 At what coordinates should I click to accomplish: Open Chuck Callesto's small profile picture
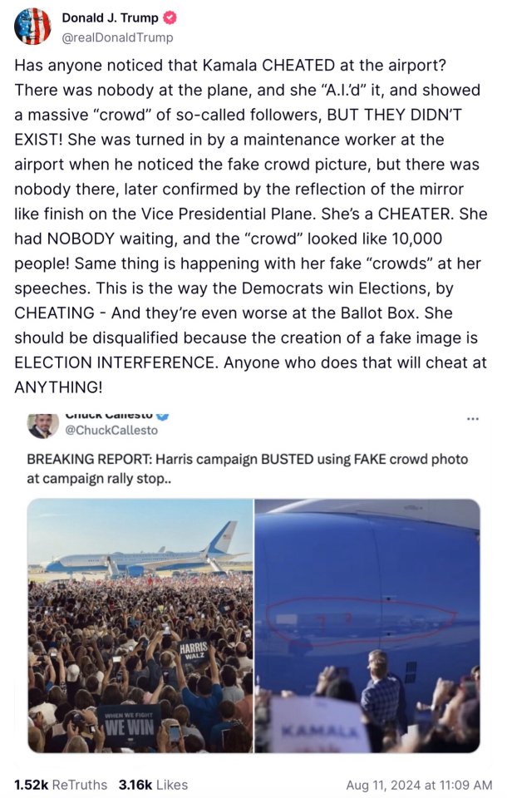point(42,425)
